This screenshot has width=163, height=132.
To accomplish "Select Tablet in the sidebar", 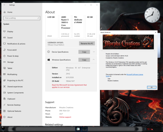I will 10,68.
